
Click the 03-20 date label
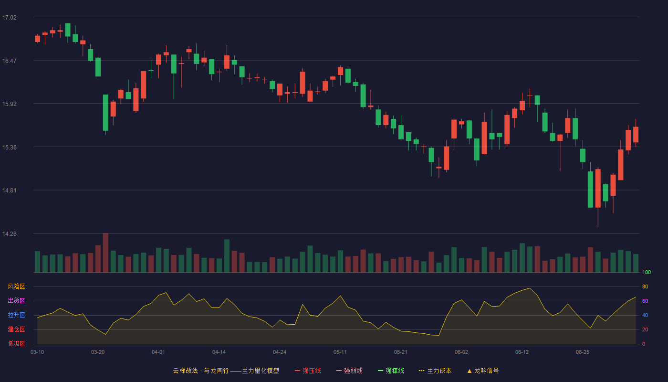[x=98, y=352]
